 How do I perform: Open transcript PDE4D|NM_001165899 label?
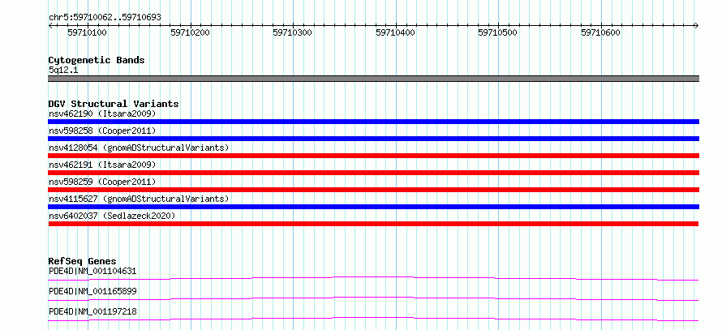92,291
